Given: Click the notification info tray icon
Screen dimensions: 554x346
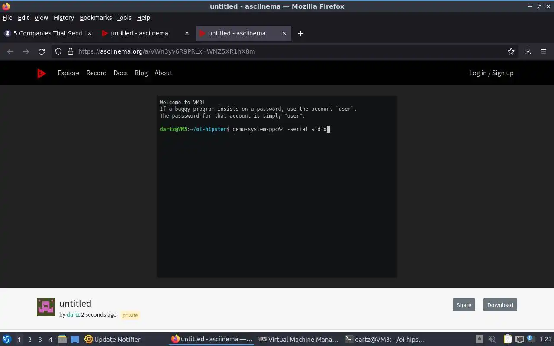Looking at the screenshot, I should [530, 340].
